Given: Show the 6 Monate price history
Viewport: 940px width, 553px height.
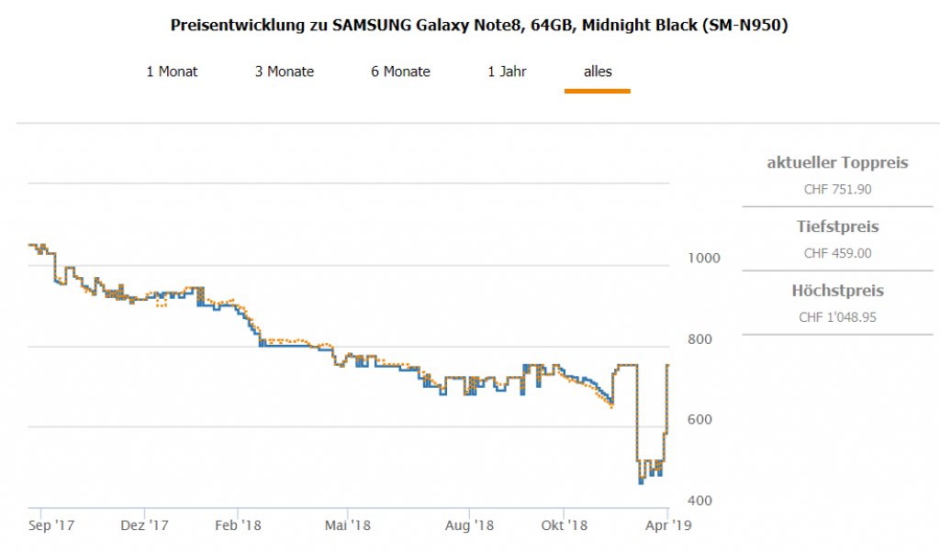Looking at the screenshot, I should pyautogui.click(x=400, y=72).
